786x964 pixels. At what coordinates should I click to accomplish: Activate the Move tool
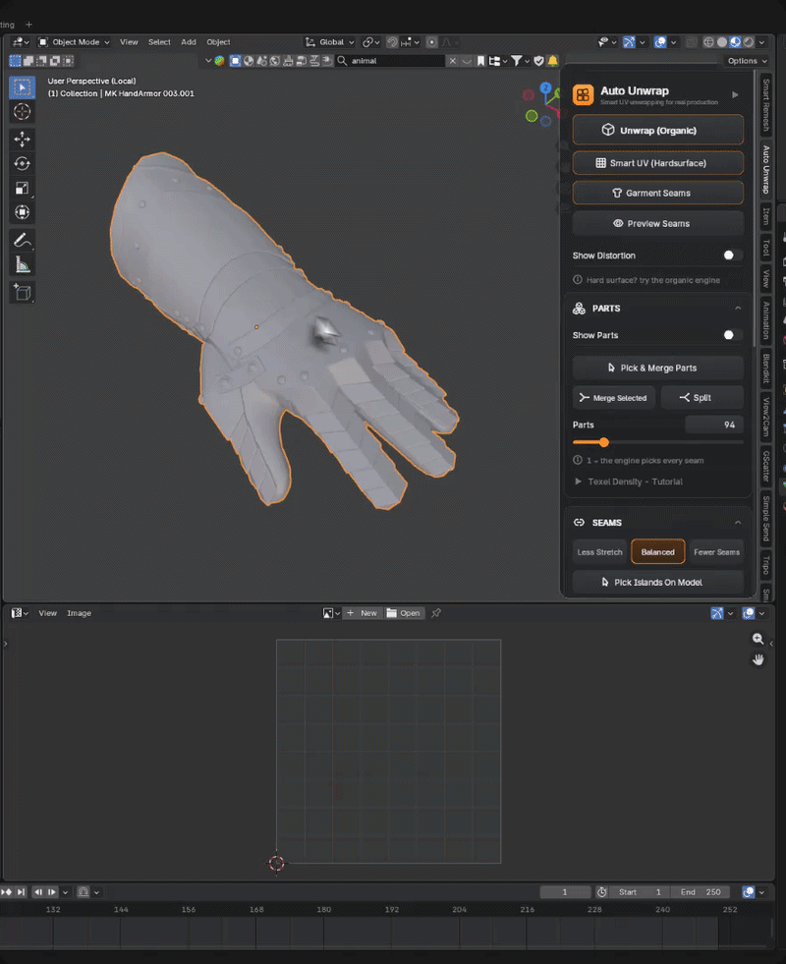23,139
